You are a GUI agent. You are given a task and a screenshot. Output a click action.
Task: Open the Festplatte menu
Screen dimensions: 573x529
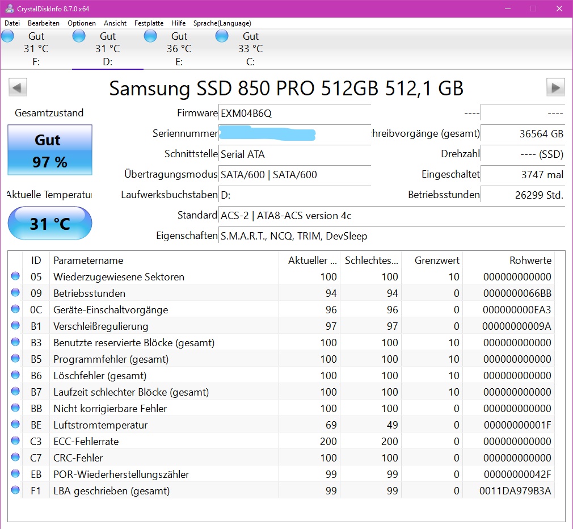149,23
